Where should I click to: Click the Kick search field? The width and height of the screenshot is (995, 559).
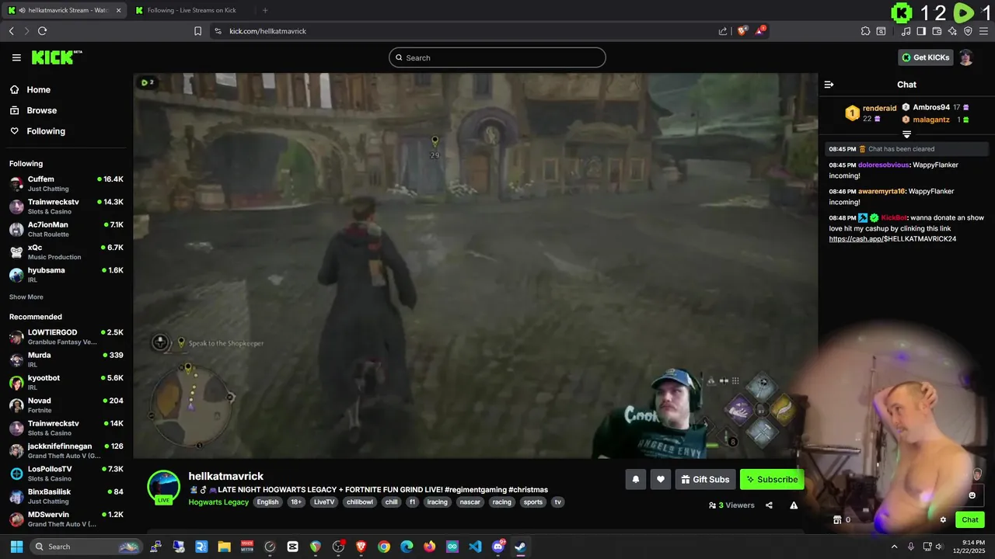coord(497,57)
